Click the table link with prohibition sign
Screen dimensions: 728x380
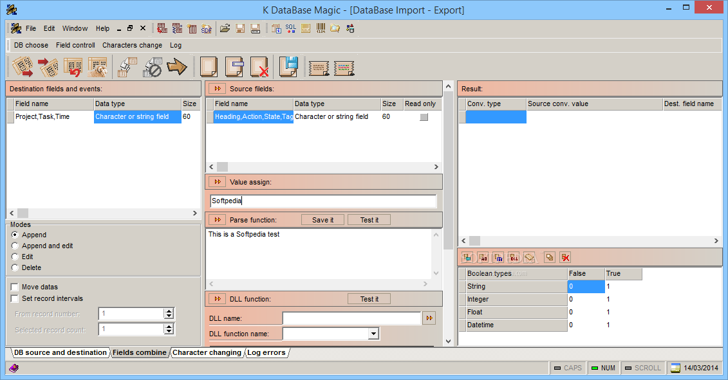pyautogui.click(x=153, y=68)
